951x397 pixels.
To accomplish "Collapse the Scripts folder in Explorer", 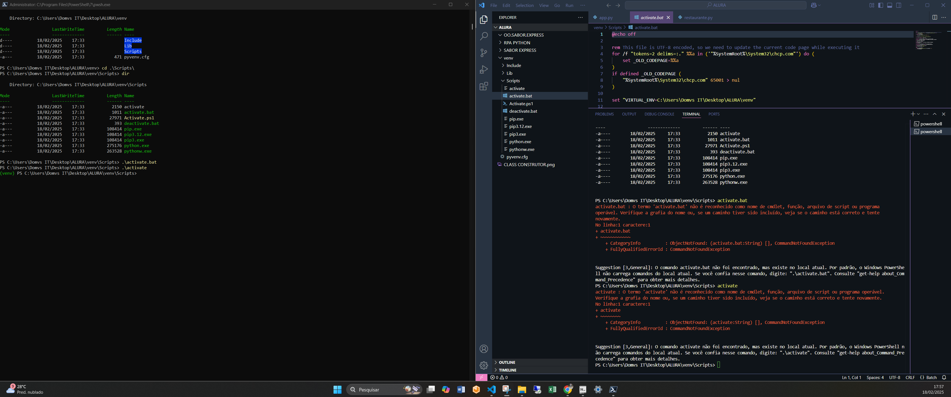I will click(540, 81).
